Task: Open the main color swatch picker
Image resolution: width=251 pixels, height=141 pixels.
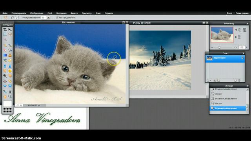Action: coord(7,103)
